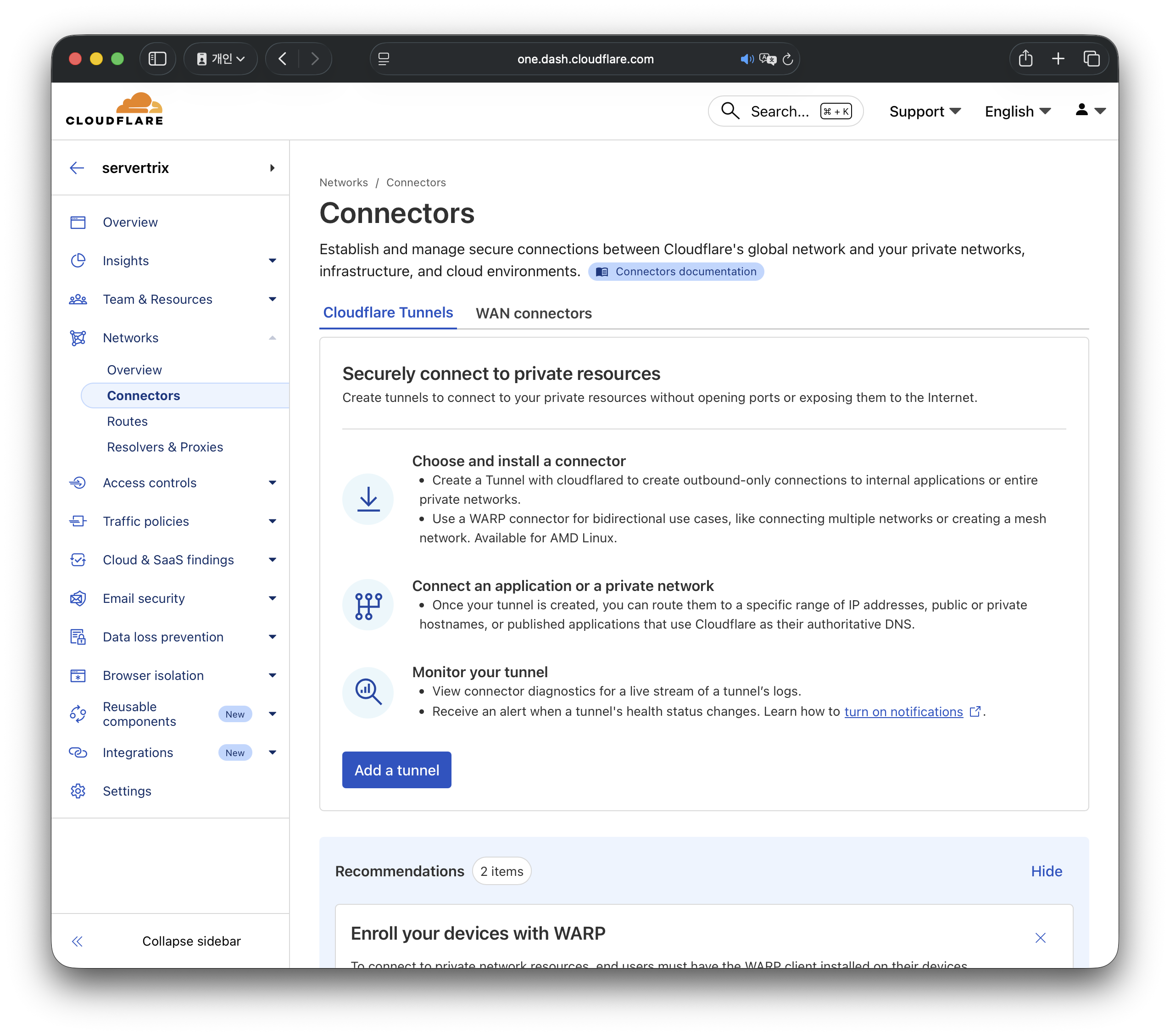Click the page reload icon in address bar
1170x1036 pixels.
pos(788,59)
